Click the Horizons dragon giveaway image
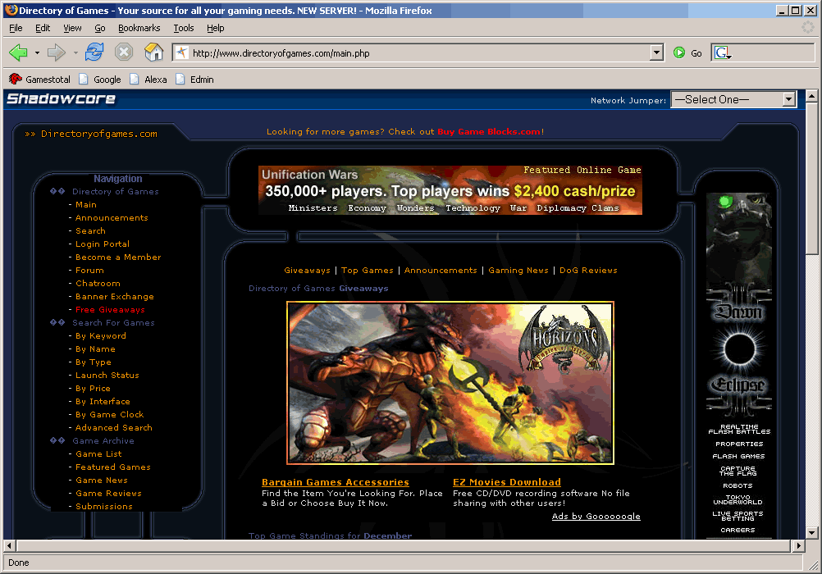Viewport: 822px width, 574px height. (450, 382)
